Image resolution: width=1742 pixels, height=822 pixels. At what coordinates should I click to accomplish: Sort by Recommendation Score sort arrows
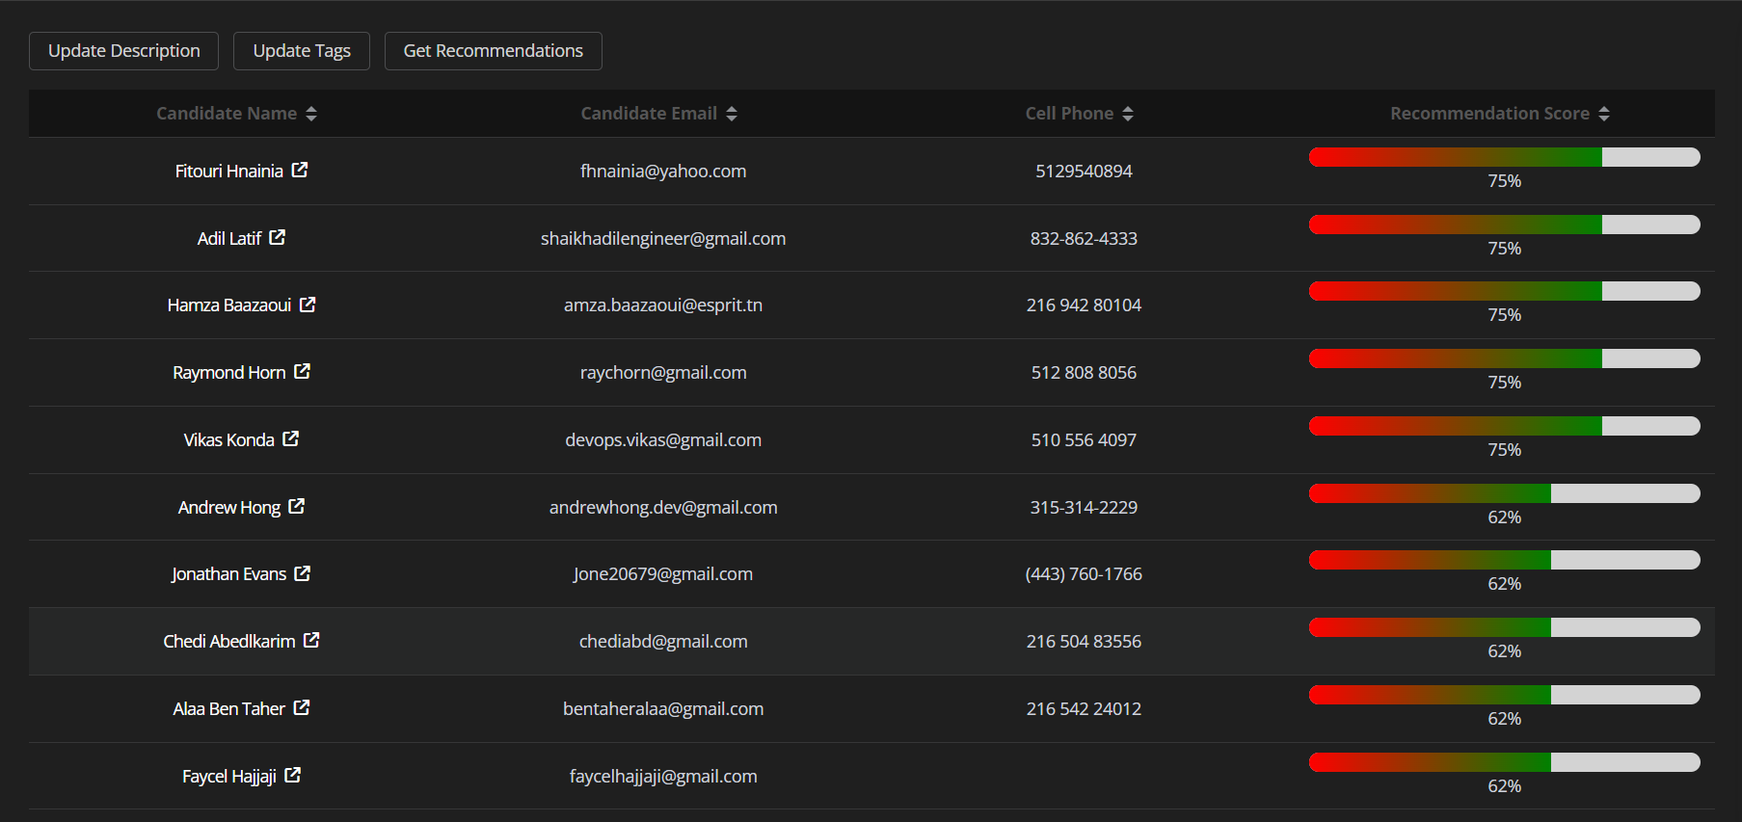pyautogui.click(x=1604, y=114)
